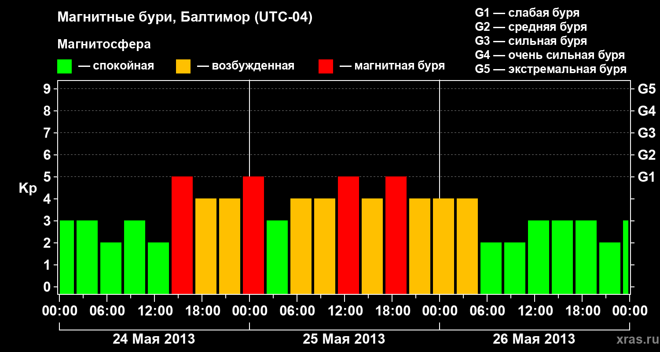Click the line 'G4 — очень сильная буря'
This screenshot has height=352, width=660.
tap(550, 55)
